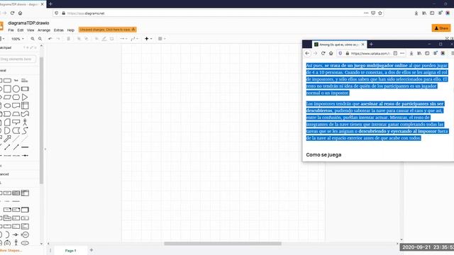Open the plus insert dropdown
454x255 pixels.
pos(148,39)
